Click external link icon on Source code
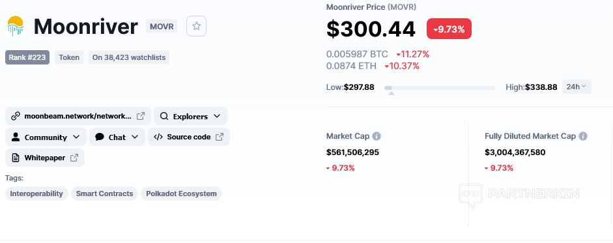Image resolution: width=613 pixels, height=243 pixels. click(x=220, y=137)
